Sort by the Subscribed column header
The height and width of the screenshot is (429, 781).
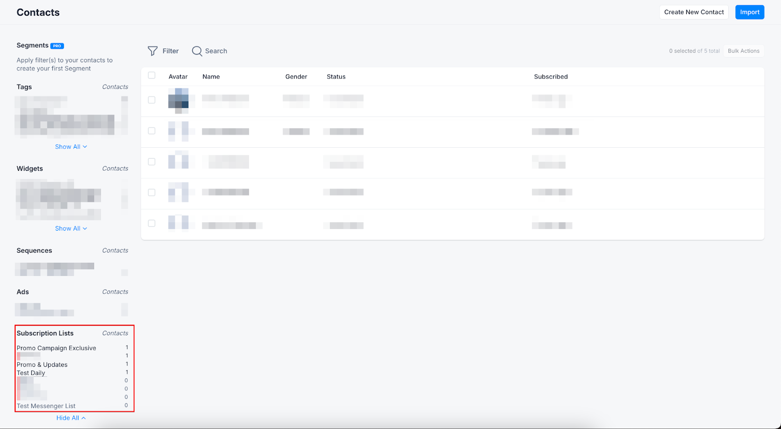[x=551, y=77]
